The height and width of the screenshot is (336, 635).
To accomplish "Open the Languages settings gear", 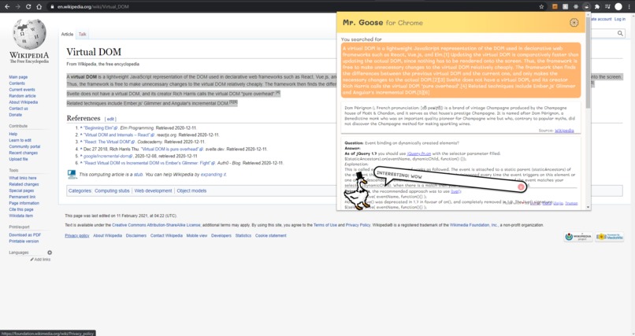I will click(x=50, y=253).
